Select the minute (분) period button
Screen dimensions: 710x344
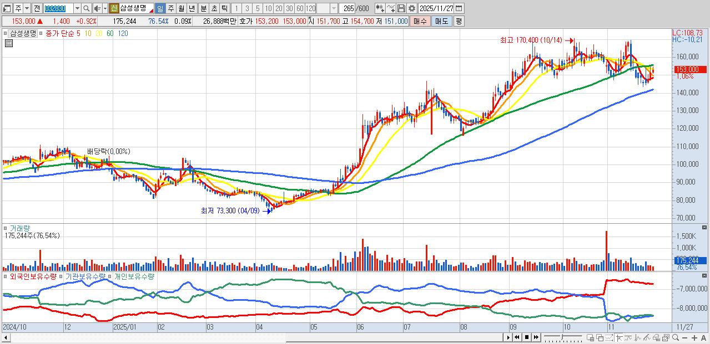(203, 8)
